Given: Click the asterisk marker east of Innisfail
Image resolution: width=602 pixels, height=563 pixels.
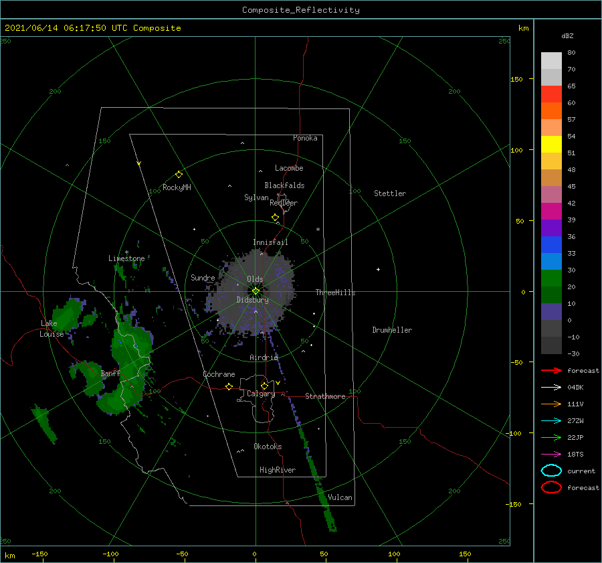Looking at the screenshot, I should click(318, 230).
